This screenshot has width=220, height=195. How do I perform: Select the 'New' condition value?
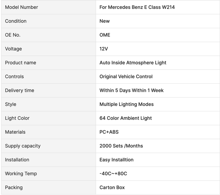(104, 21)
